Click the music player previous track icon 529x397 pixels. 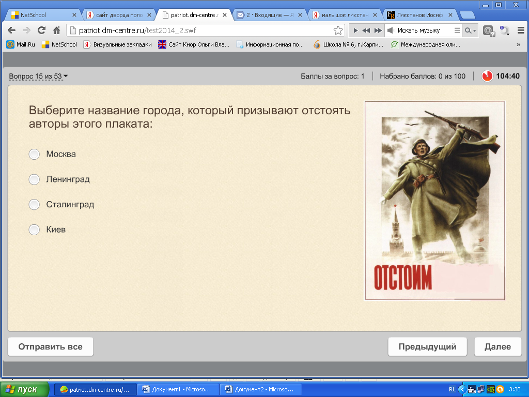366,30
